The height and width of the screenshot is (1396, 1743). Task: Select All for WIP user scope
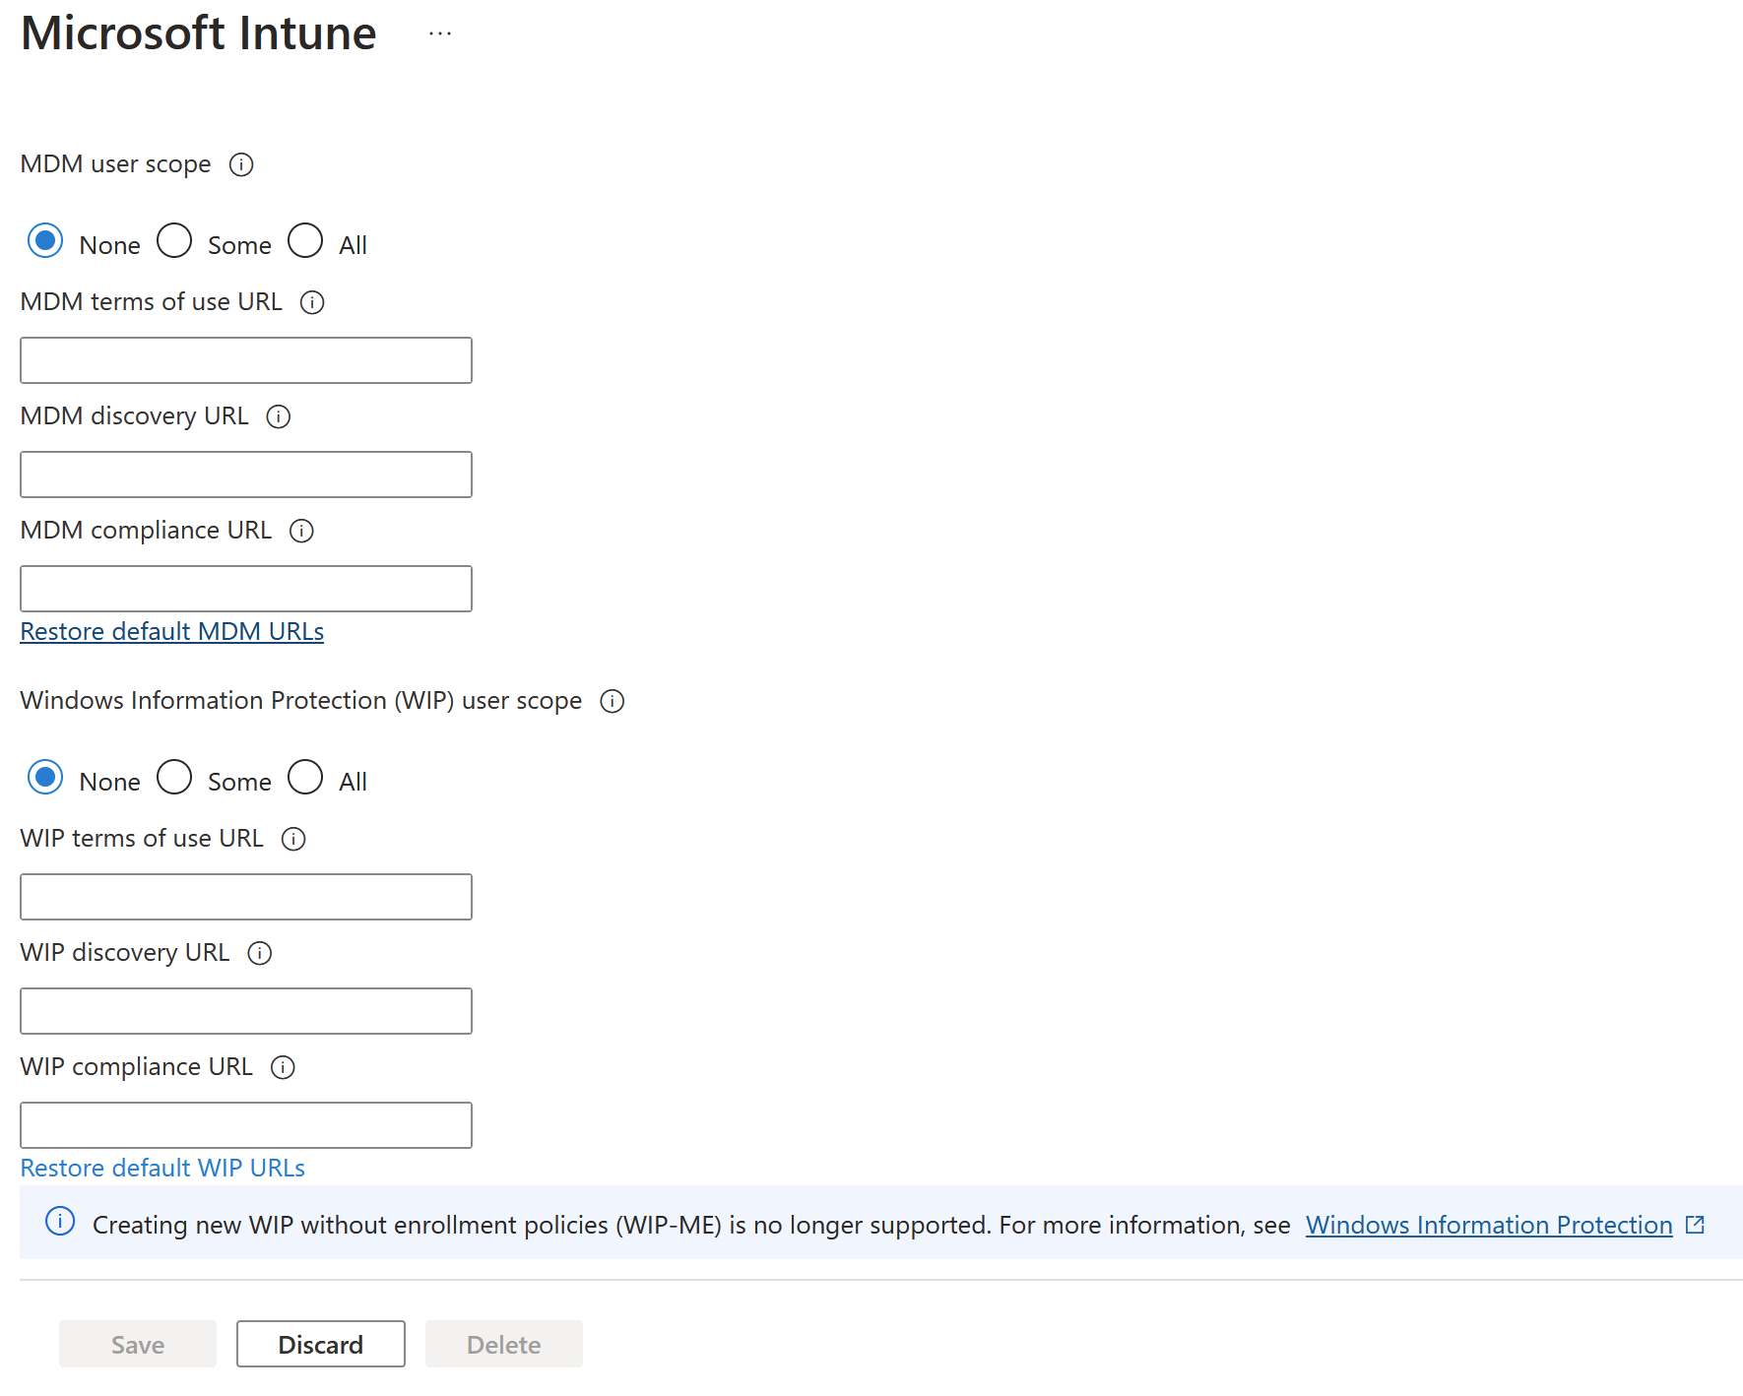tap(305, 778)
